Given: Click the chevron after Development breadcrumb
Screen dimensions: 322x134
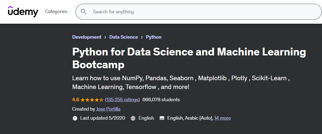Looking at the screenshot, I should pyautogui.click(x=105, y=37).
